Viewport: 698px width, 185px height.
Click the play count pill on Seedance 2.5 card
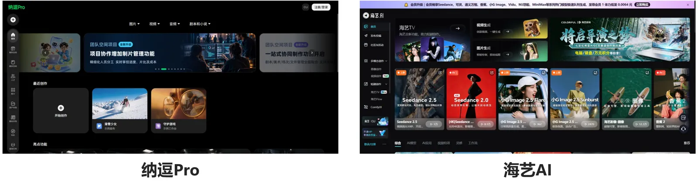434,124
